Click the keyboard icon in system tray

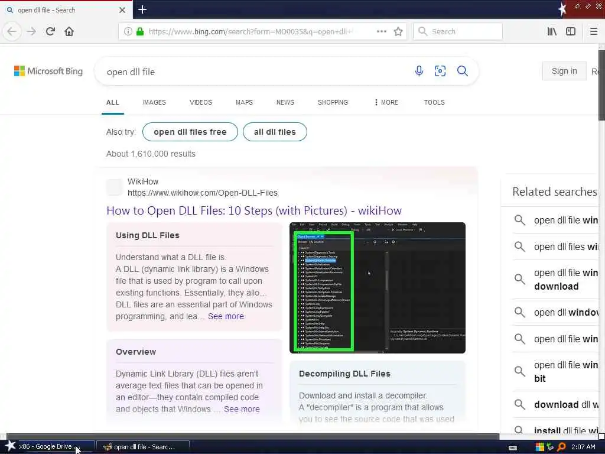click(513, 448)
